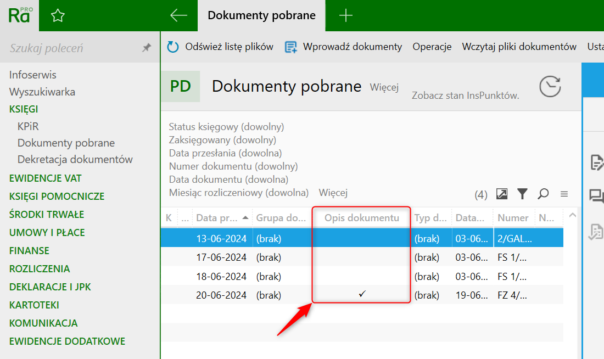Click the checked document icon in right panel
604x359 pixels.
pyautogui.click(x=596, y=232)
